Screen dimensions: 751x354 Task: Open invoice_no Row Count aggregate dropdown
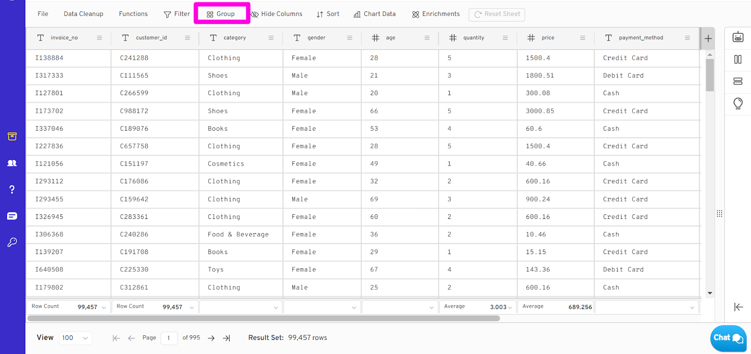pos(104,308)
